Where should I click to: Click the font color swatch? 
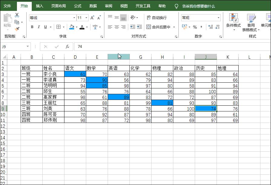pos(83,27)
